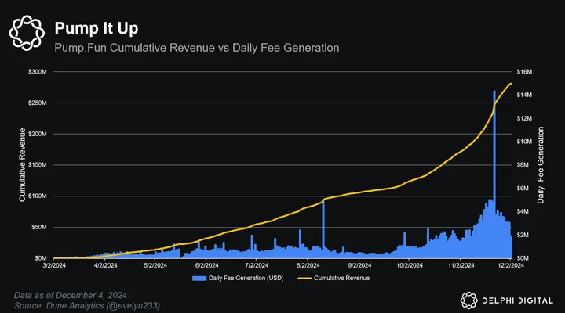Click the 6/2/2024 date label
This screenshot has height=313, width=565.
click(206, 265)
